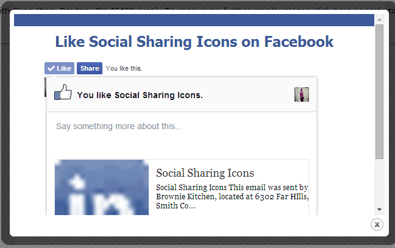Viewport: 395px width, 248px height.
Task: Click the empty scrollbar track below the thumb
Action: point(379,183)
